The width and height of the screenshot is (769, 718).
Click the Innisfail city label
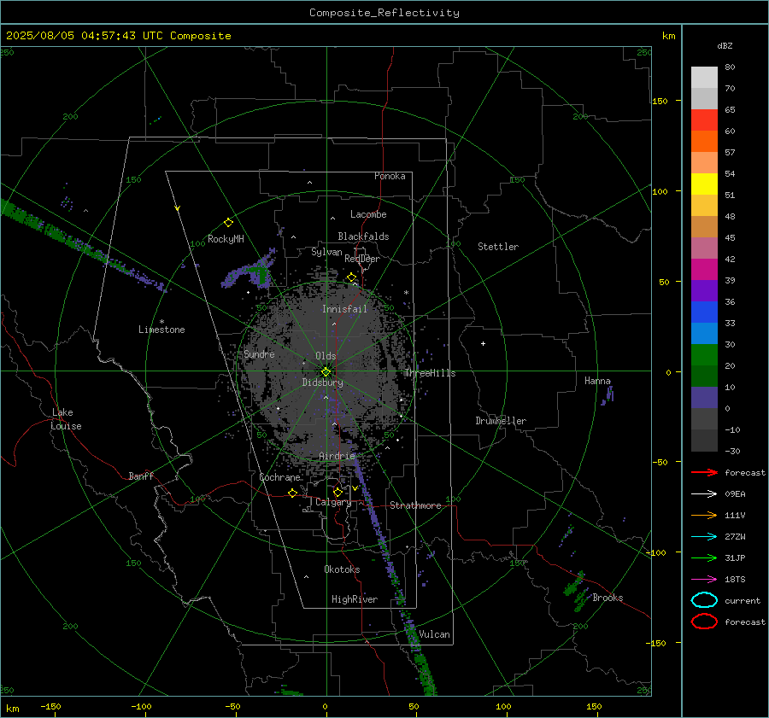click(344, 309)
